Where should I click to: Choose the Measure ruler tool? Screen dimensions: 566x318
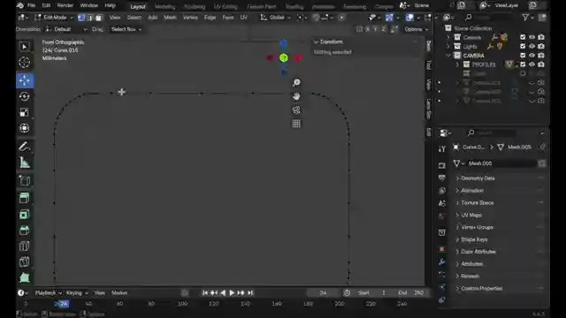point(24,163)
